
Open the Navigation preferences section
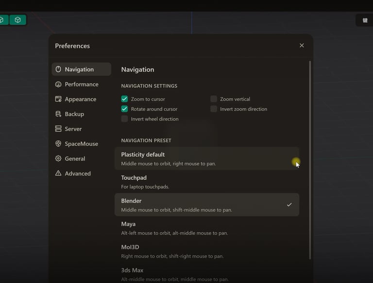(82, 69)
